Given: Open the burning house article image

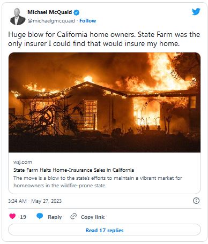Looking at the screenshot, I should [x=105, y=102].
